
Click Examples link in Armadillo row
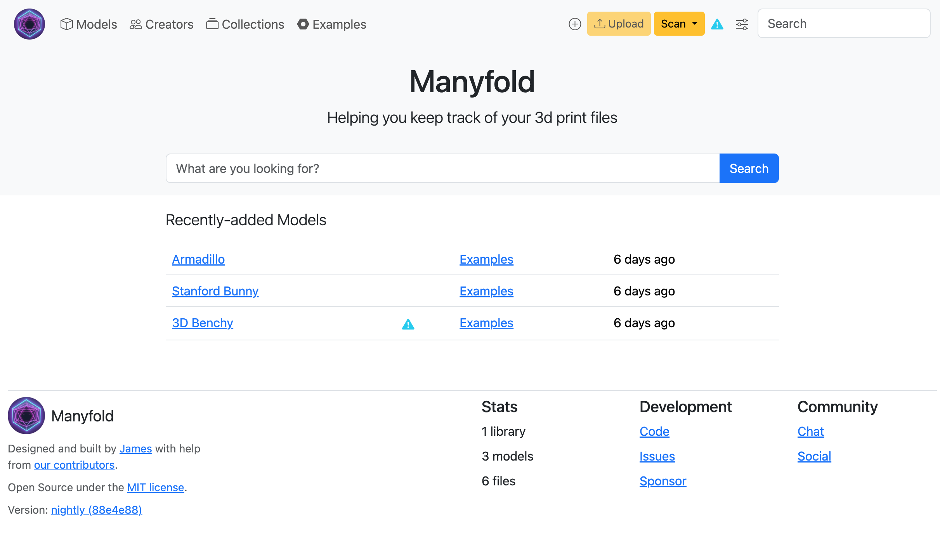486,259
